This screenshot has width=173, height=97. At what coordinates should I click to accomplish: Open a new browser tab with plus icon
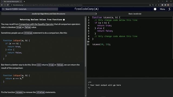24,2
